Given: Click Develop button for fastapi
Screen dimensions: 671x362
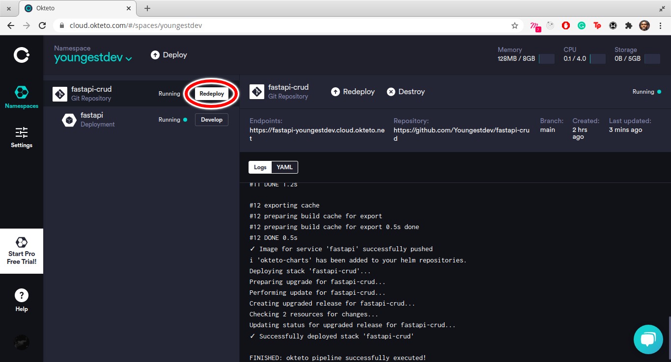Looking at the screenshot, I should 212,120.
